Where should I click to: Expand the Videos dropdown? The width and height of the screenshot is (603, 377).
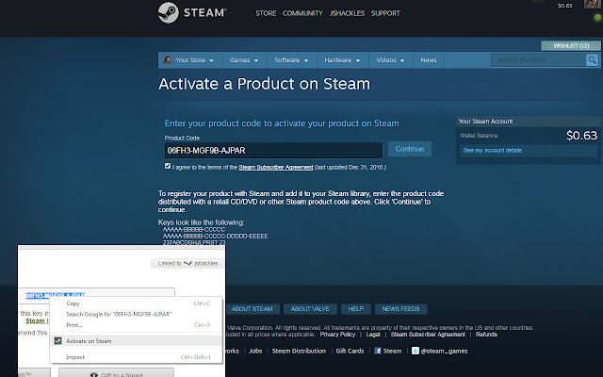coord(390,60)
